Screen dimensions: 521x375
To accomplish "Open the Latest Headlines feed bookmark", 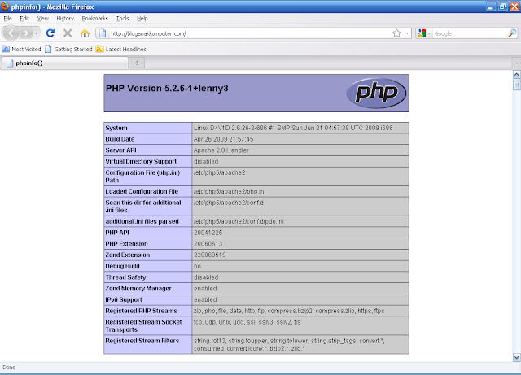I will pyautogui.click(x=121, y=49).
